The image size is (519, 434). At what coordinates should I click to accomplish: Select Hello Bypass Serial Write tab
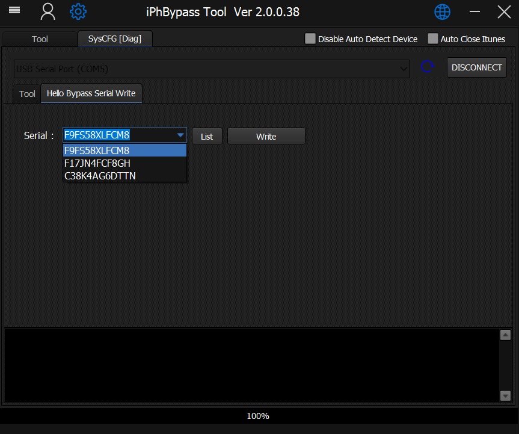pos(91,93)
